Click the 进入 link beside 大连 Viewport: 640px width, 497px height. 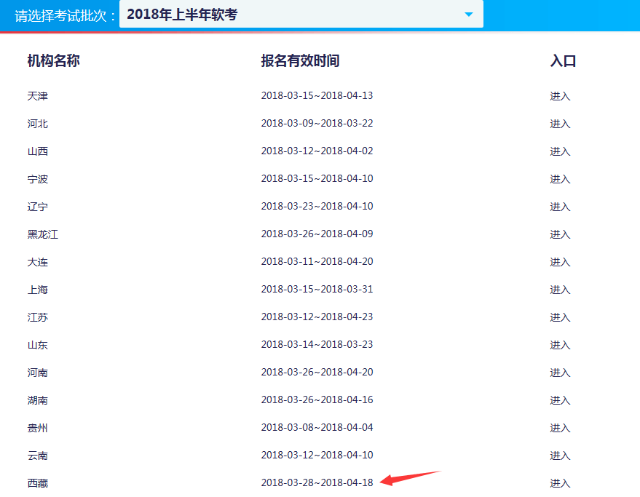(560, 261)
